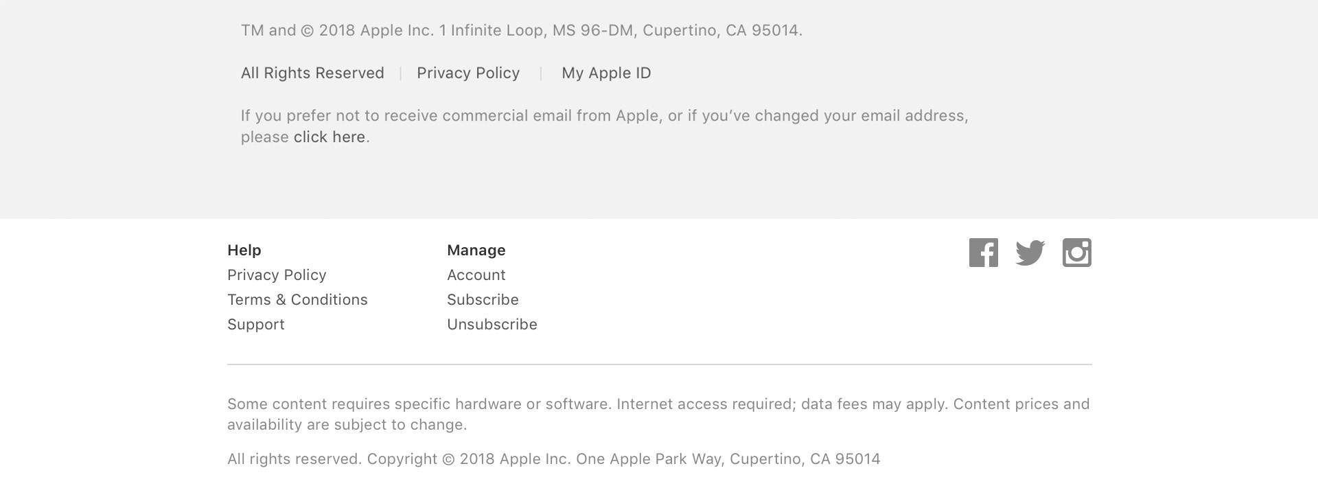1318x499 pixels.
Task: Open the Account management link
Action: point(476,275)
